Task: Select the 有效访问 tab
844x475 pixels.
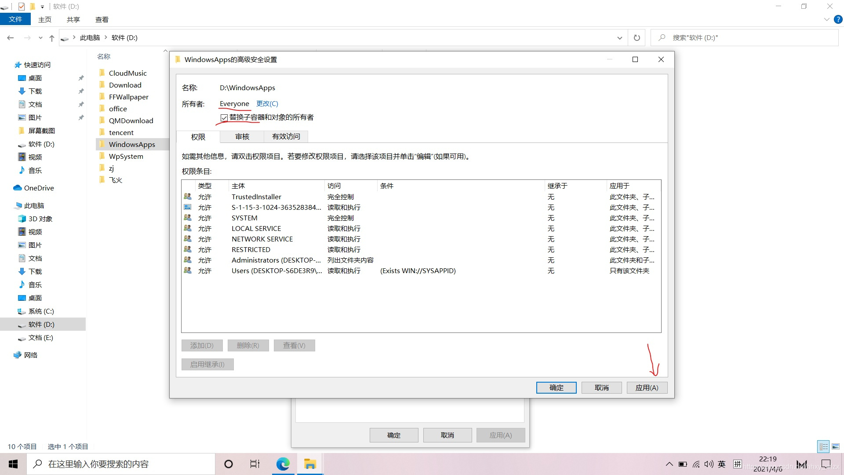Action: point(286,136)
